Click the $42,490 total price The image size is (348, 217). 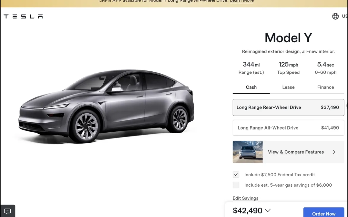247,210
